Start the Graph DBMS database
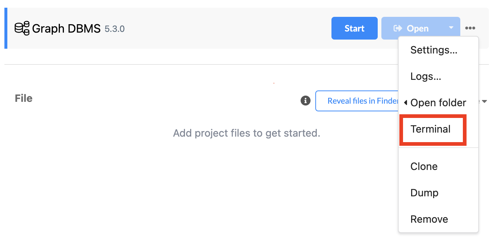This screenshot has width=497, height=252. pyautogui.click(x=354, y=28)
